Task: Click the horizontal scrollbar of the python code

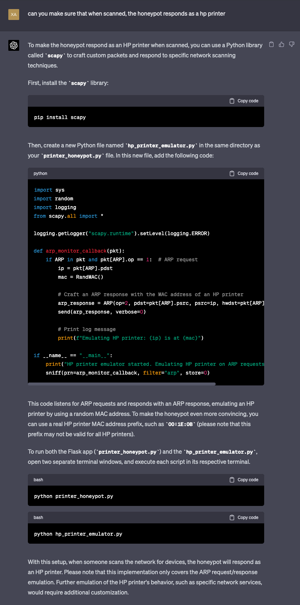Action: (122, 384)
